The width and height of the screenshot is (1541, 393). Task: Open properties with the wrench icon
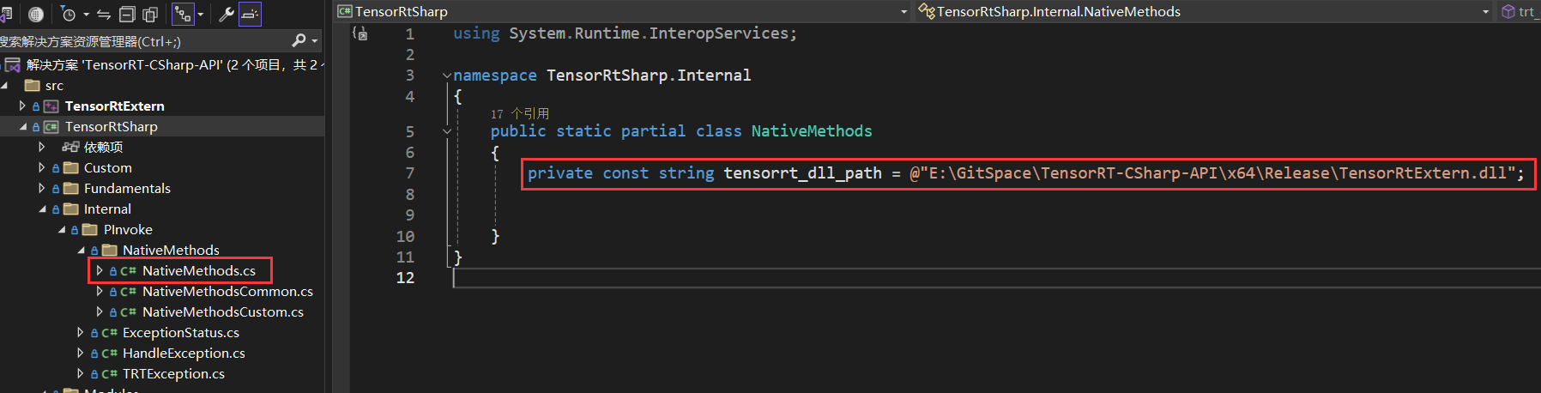point(227,14)
